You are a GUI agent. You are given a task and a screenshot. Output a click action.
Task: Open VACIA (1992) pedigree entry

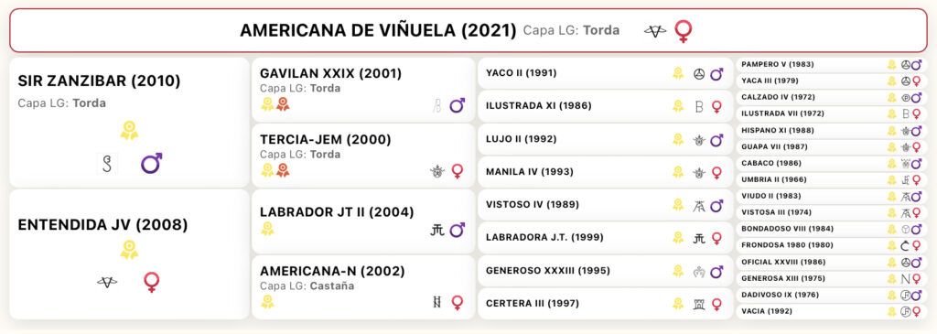point(835,311)
